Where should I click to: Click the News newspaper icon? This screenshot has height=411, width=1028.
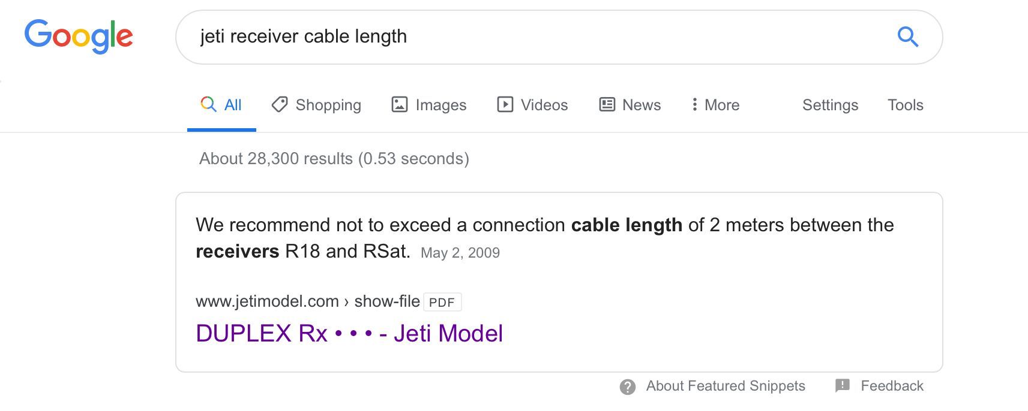click(x=607, y=104)
